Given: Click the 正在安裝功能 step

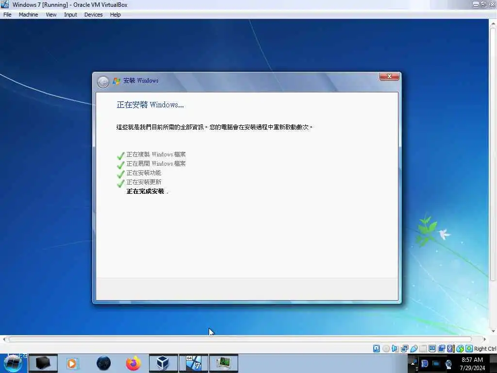Looking at the screenshot, I should pyautogui.click(x=144, y=173).
